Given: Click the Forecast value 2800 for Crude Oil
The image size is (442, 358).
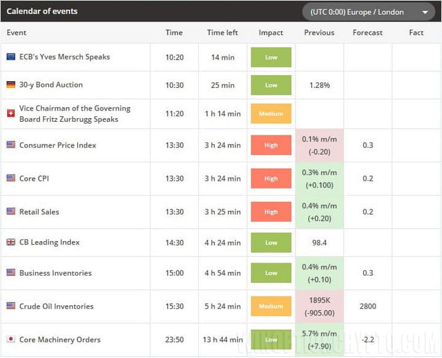Looking at the screenshot, I should tap(368, 306).
